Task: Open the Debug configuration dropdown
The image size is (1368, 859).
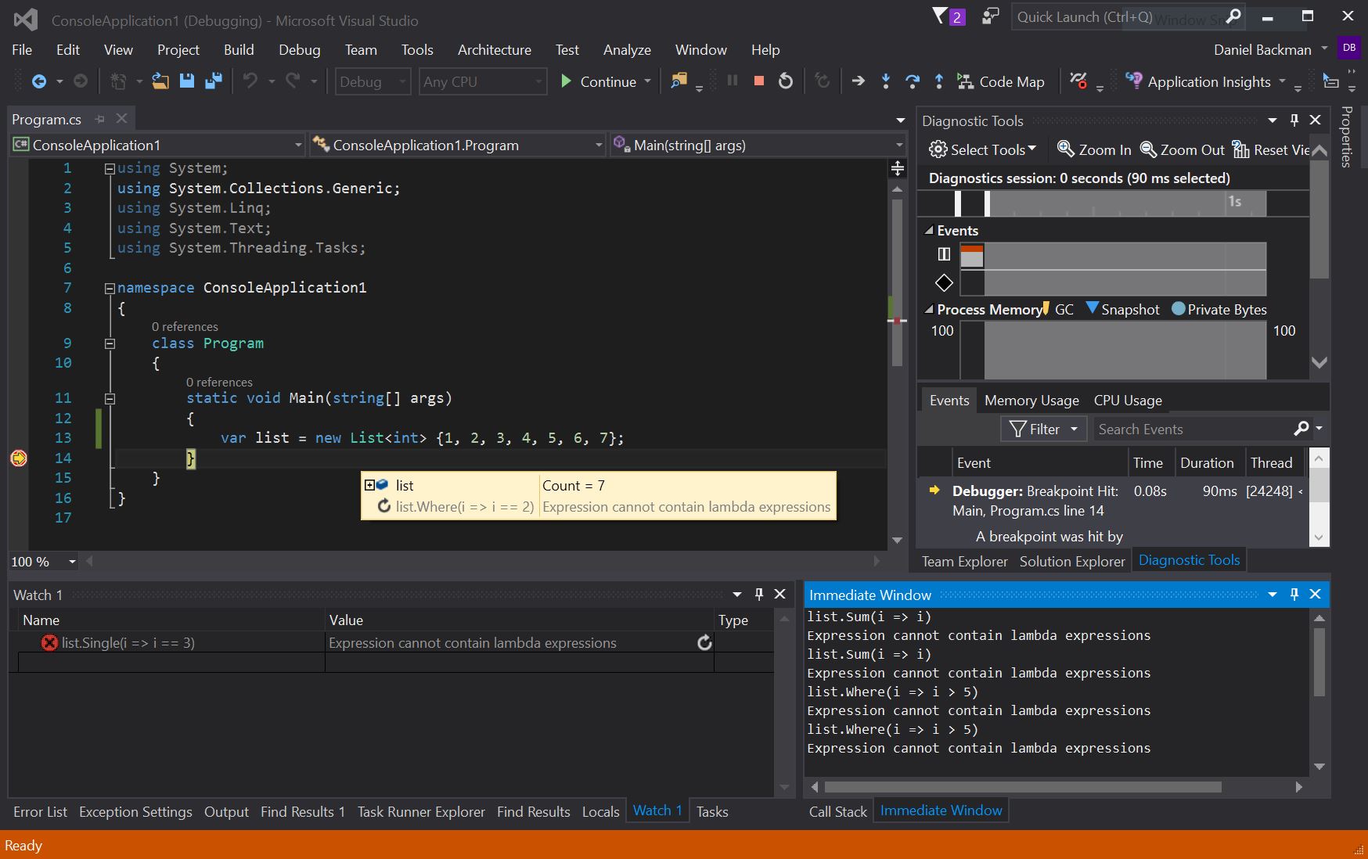Action: click(x=373, y=81)
